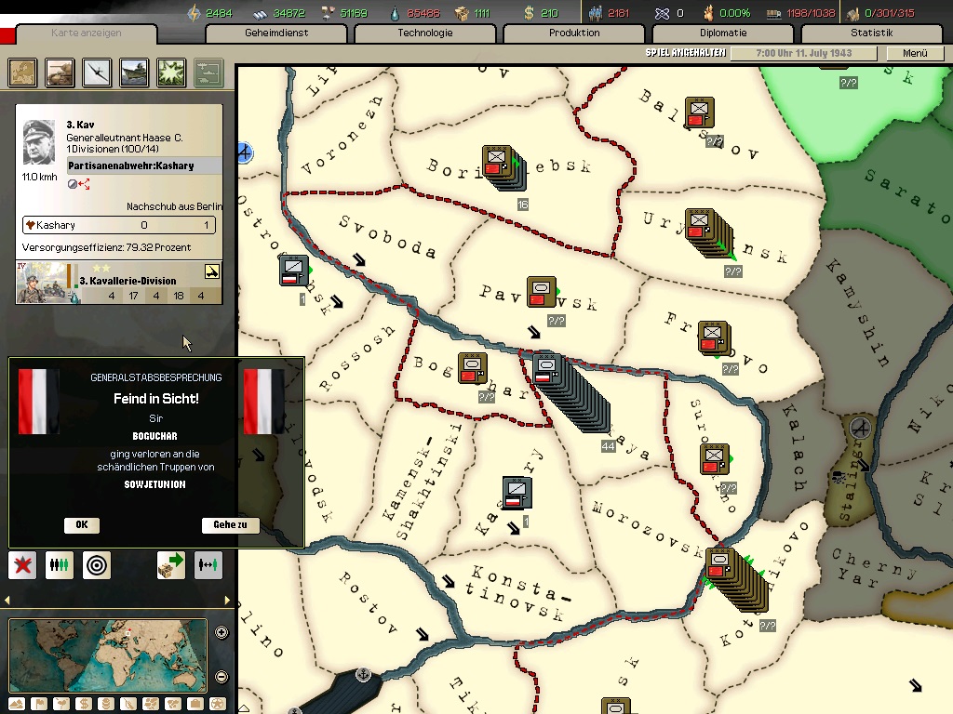Click the lightning energy resource icon
Viewport: 953px width, 714px height.
click(194, 13)
